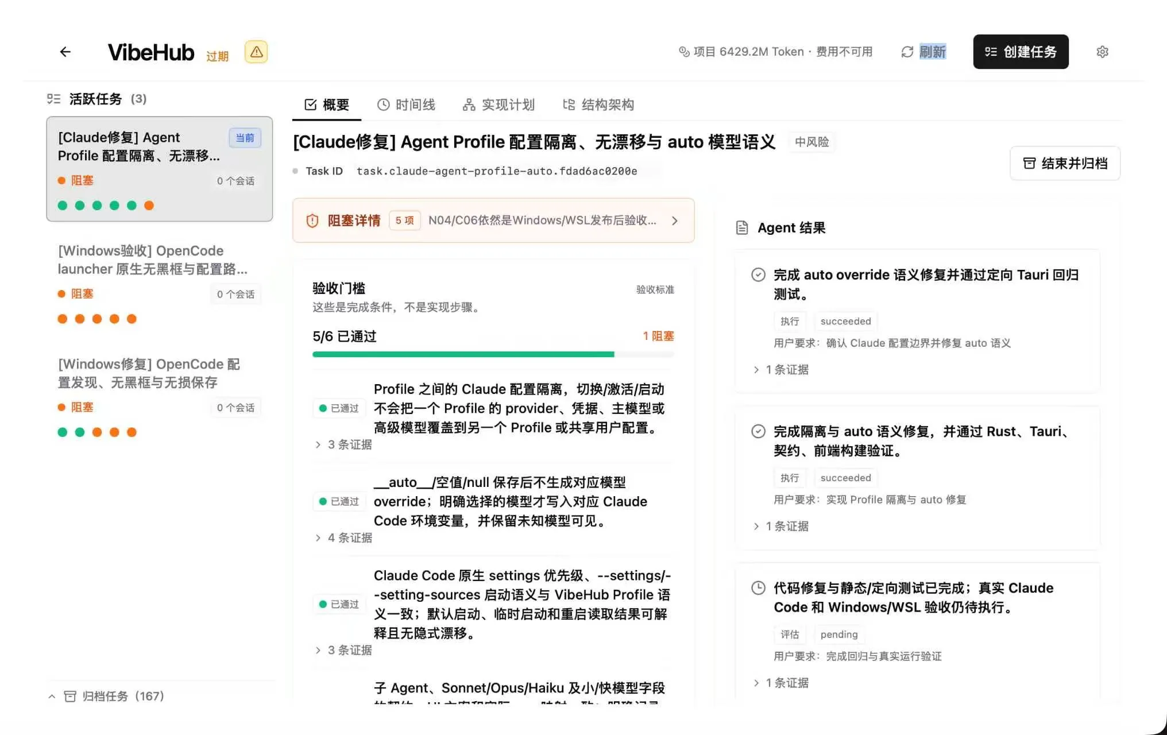This screenshot has width=1167, height=735.
Task: Open the 实现计划 tab
Action: [x=499, y=105]
